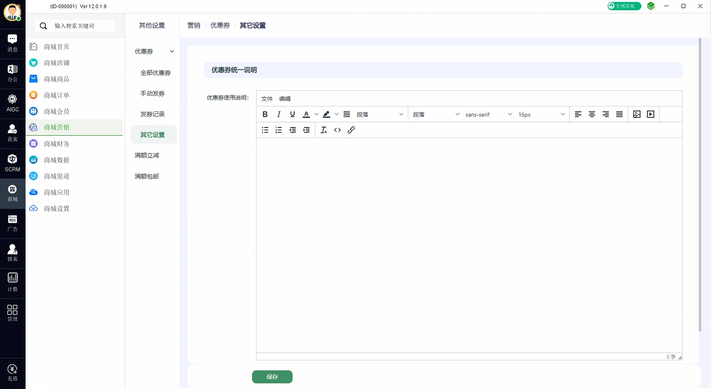Insert a numbered list

(279, 130)
